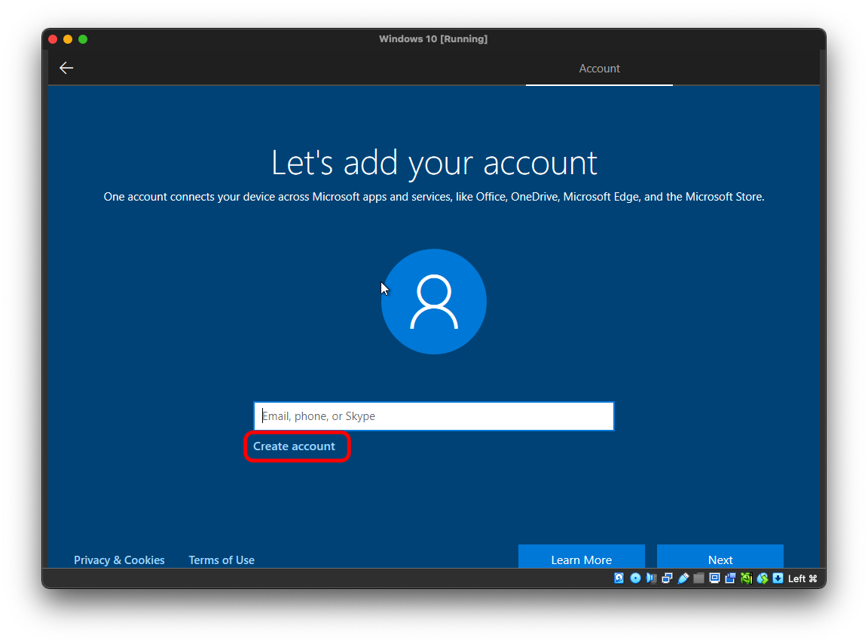Click the Create account link

pos(294,446)
